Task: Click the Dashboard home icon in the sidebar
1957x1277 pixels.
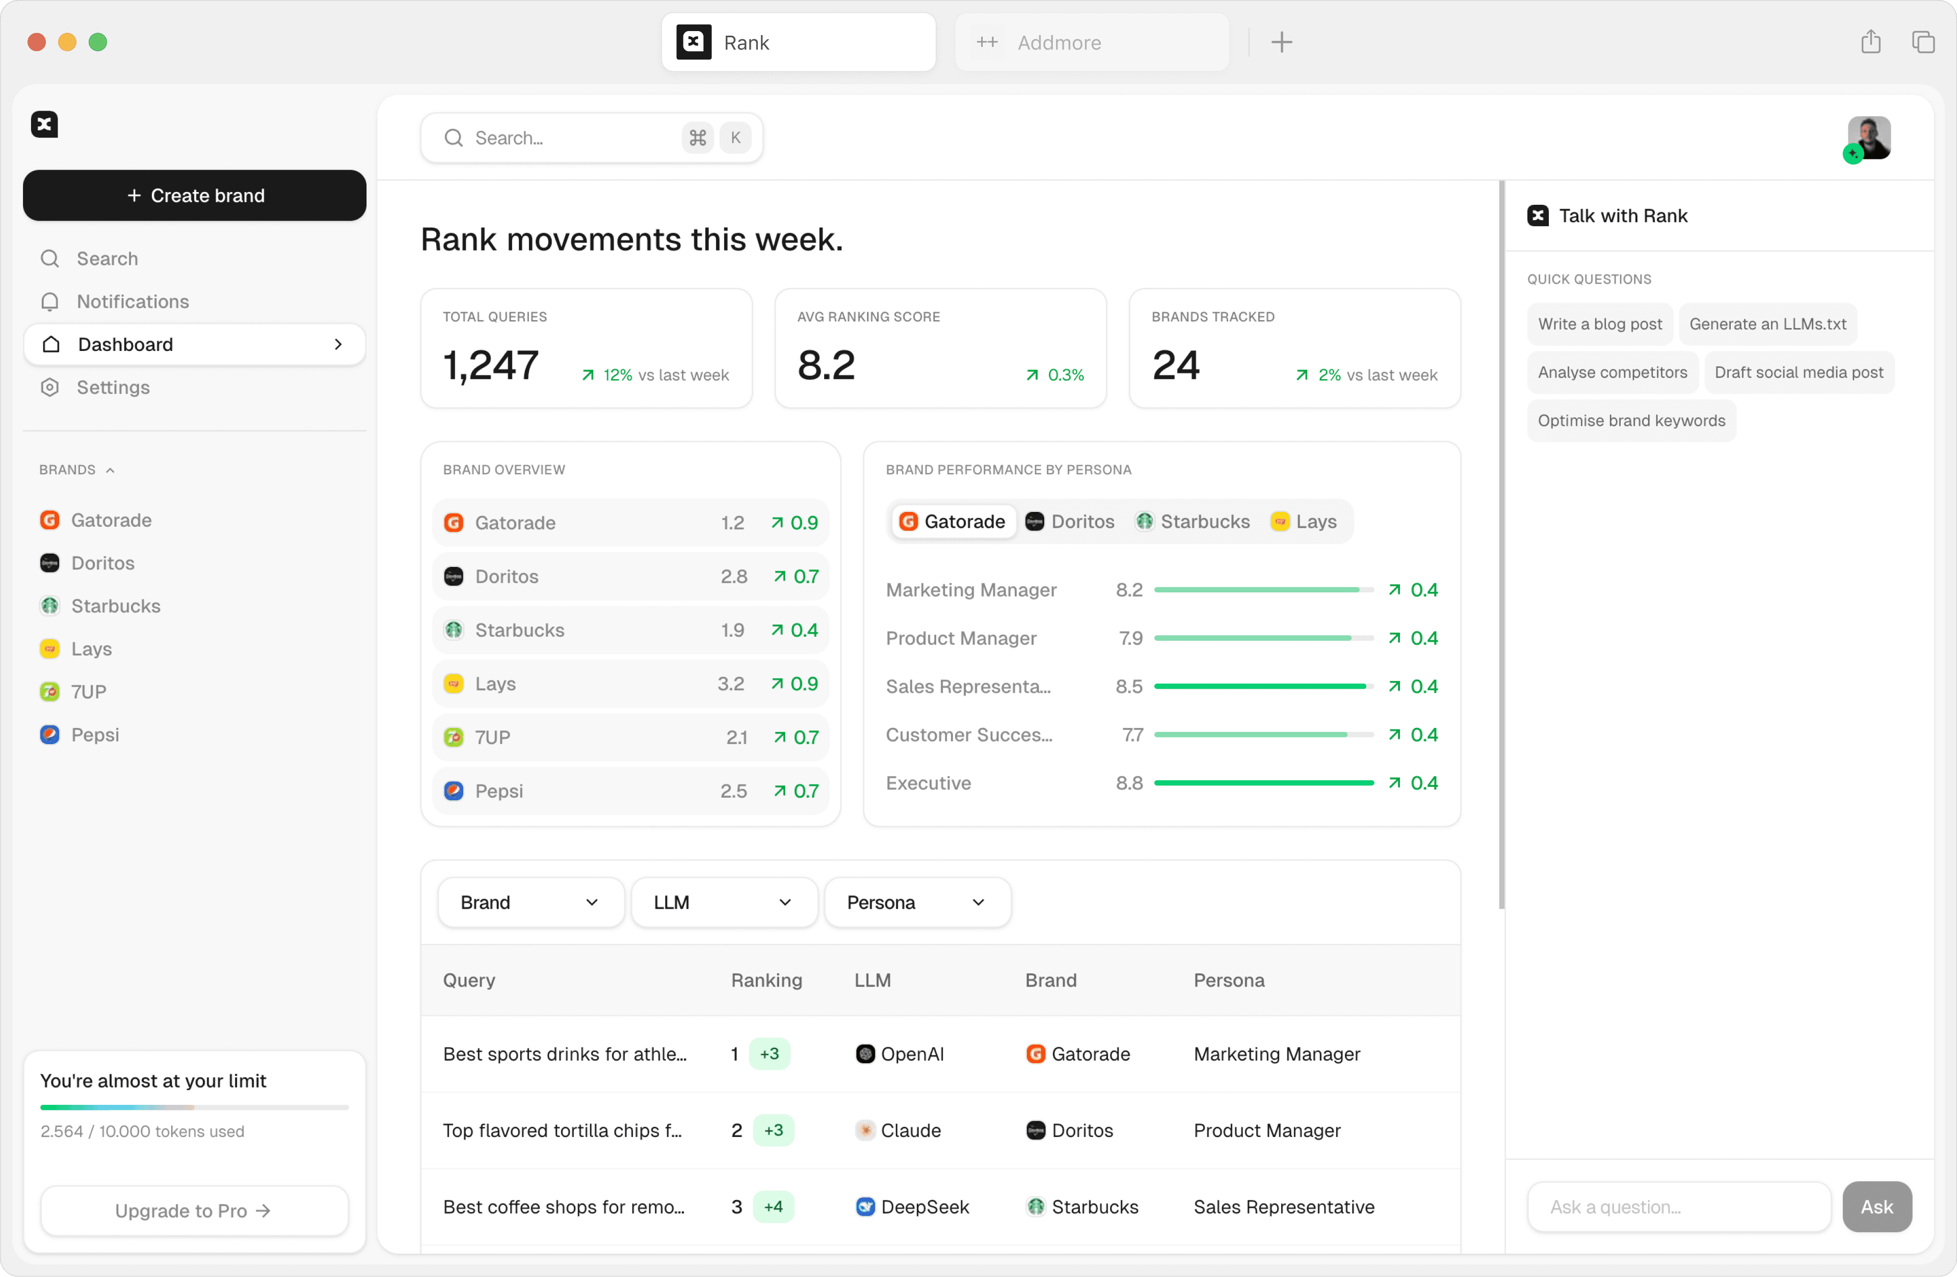Action: click(x=51, y=344)
